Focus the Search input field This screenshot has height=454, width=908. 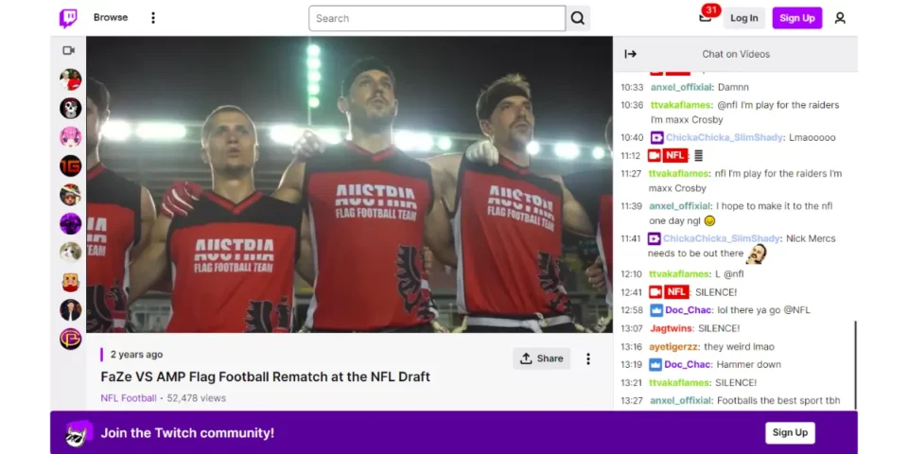pos(437,19)
